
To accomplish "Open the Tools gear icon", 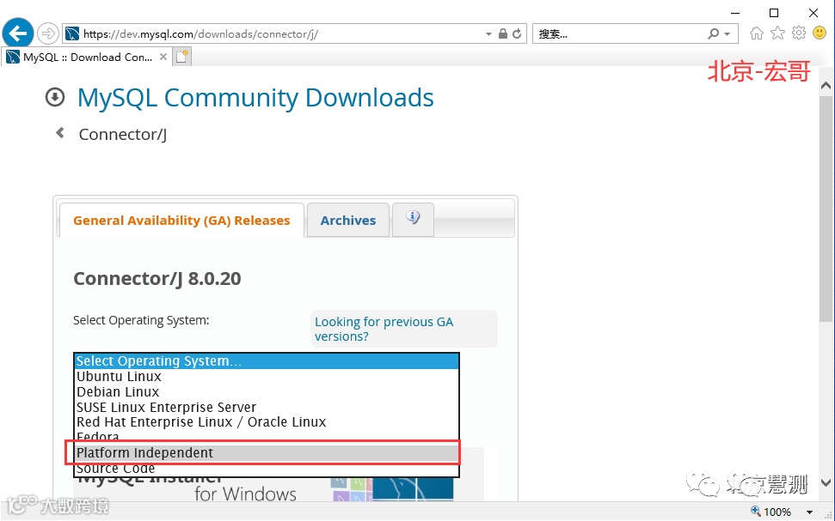I will 799,33.
